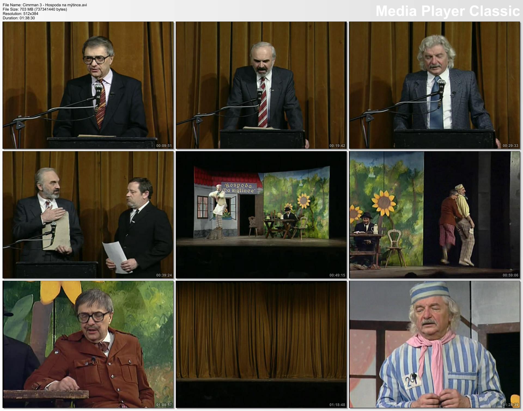This screenshot has height=411, width=523.
Task: Click the File Name text line
Action: (x=45, y=5)
